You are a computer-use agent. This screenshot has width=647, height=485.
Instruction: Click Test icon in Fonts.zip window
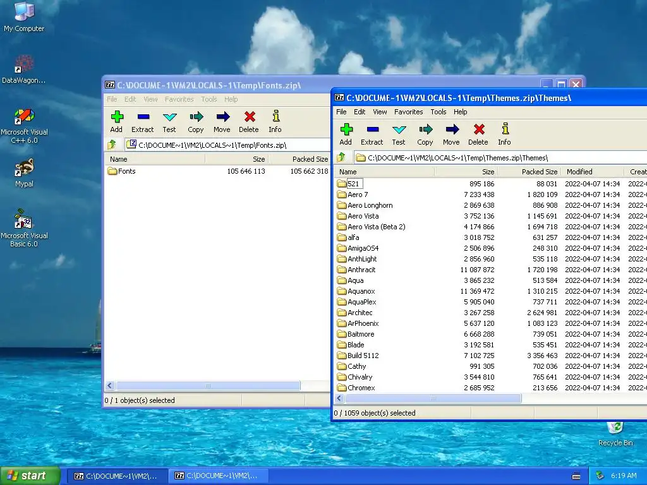[x=169, y=117]
